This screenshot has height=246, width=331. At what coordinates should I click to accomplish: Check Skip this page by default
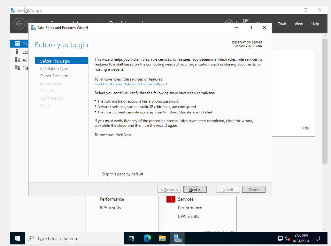coord(97,174)
